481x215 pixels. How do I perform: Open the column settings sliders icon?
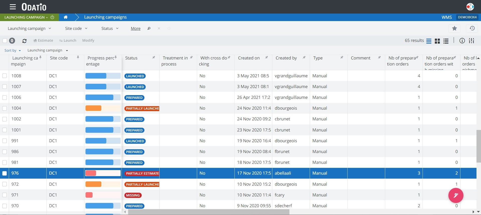tap(471, 41)
